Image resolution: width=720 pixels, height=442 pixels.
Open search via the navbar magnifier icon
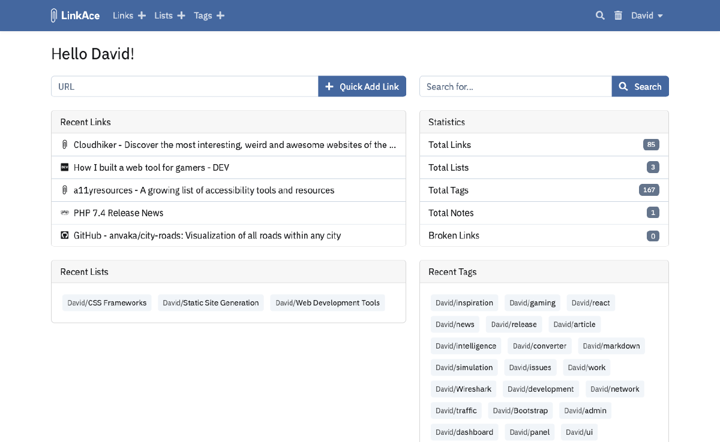coord(600,15)
